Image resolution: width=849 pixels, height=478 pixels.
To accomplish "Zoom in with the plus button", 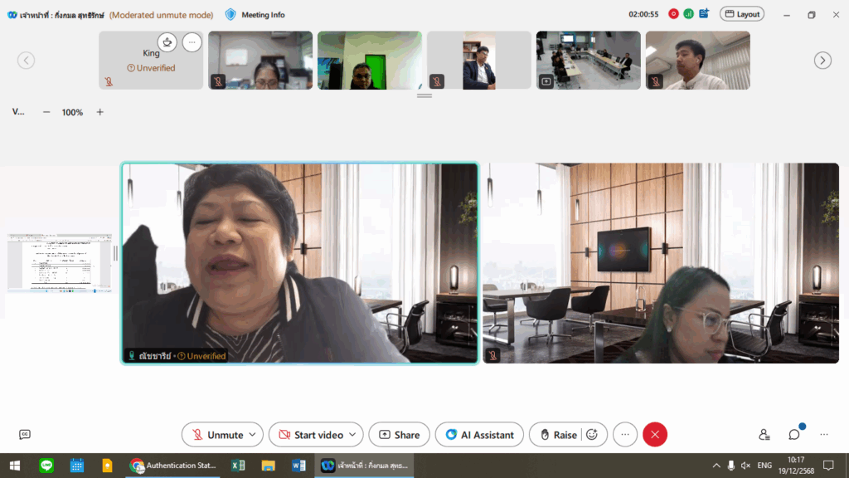I will tap(100, 112).
